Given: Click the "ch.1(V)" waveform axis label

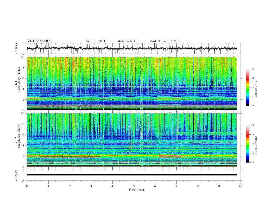Looking at the screenshot, I should (x=16, y=48).
